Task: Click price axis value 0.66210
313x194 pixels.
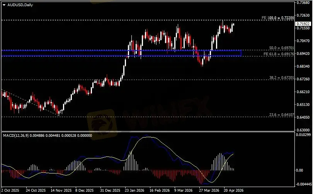Action: [x=303, y=92]
